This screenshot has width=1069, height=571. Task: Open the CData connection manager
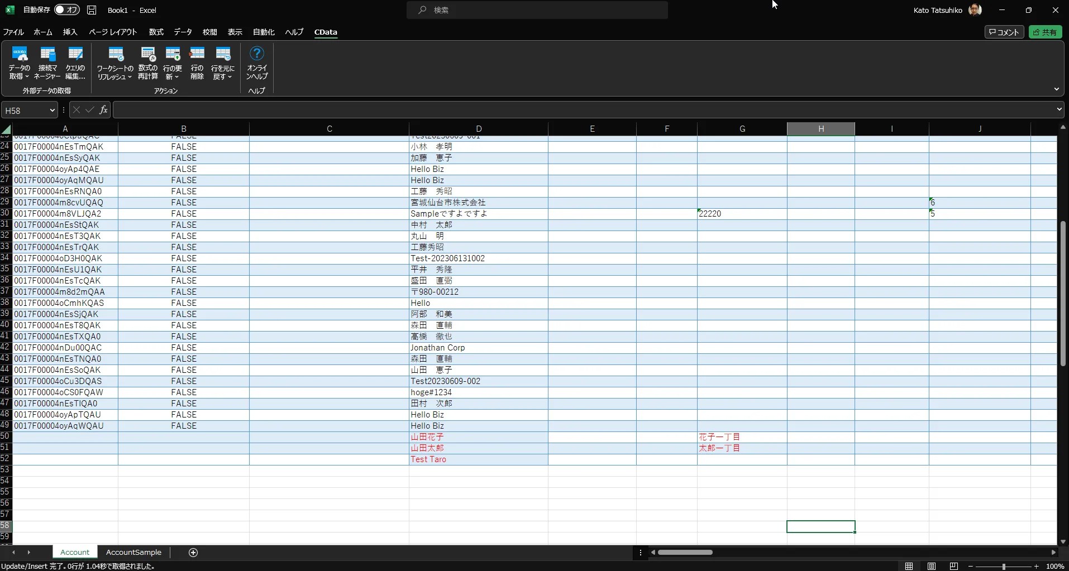[x=48, y=61]
